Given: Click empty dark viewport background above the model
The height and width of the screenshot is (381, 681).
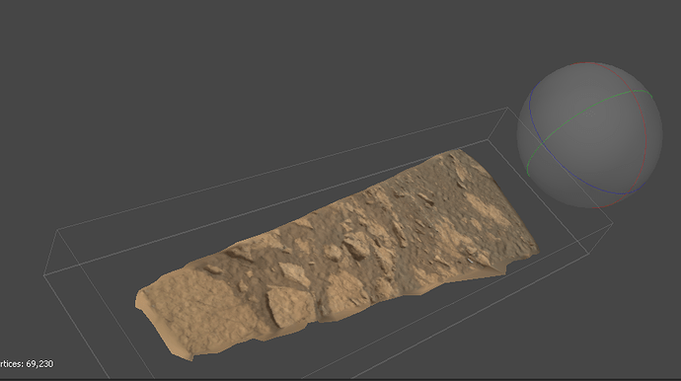Looking at the screenshot, I should pyautogui.click(x=261, y=65).
